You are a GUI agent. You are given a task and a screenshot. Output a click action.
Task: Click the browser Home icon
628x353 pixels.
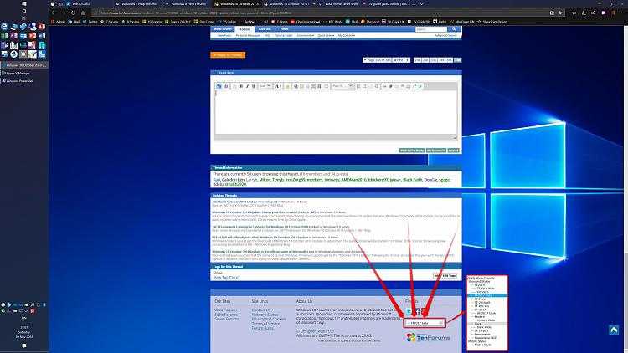[83, 13]
